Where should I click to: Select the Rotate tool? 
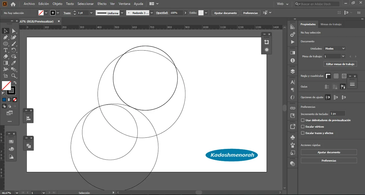[x=14, y=50]
